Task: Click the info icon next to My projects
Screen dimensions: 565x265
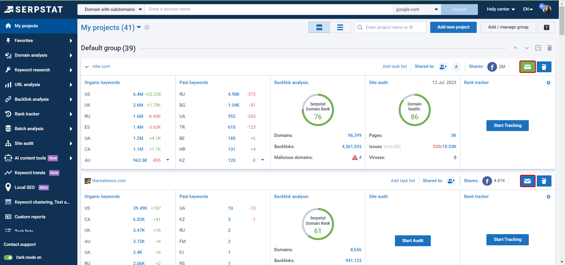Action: pyautogui.click(x=147, y=27)
